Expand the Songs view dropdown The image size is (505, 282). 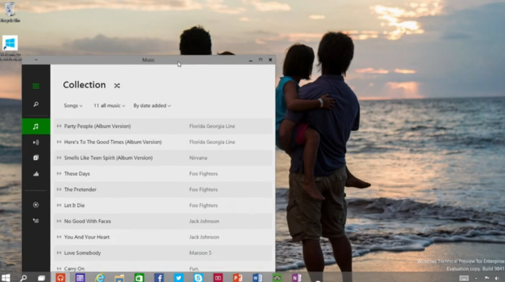click(73, 105)
